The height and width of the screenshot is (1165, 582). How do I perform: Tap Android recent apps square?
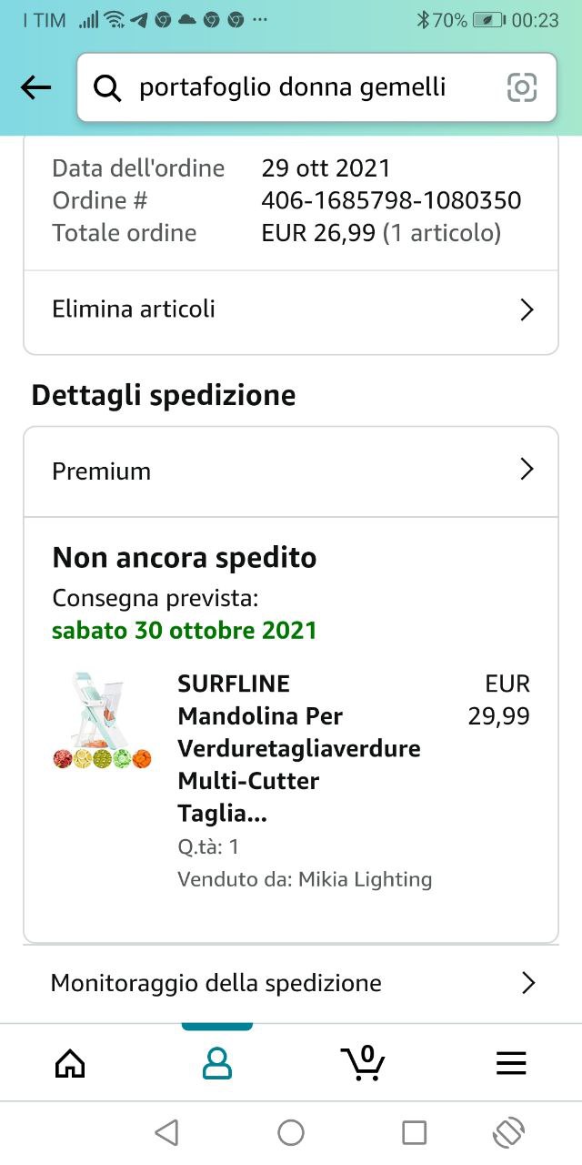(x=415, y=1132)
